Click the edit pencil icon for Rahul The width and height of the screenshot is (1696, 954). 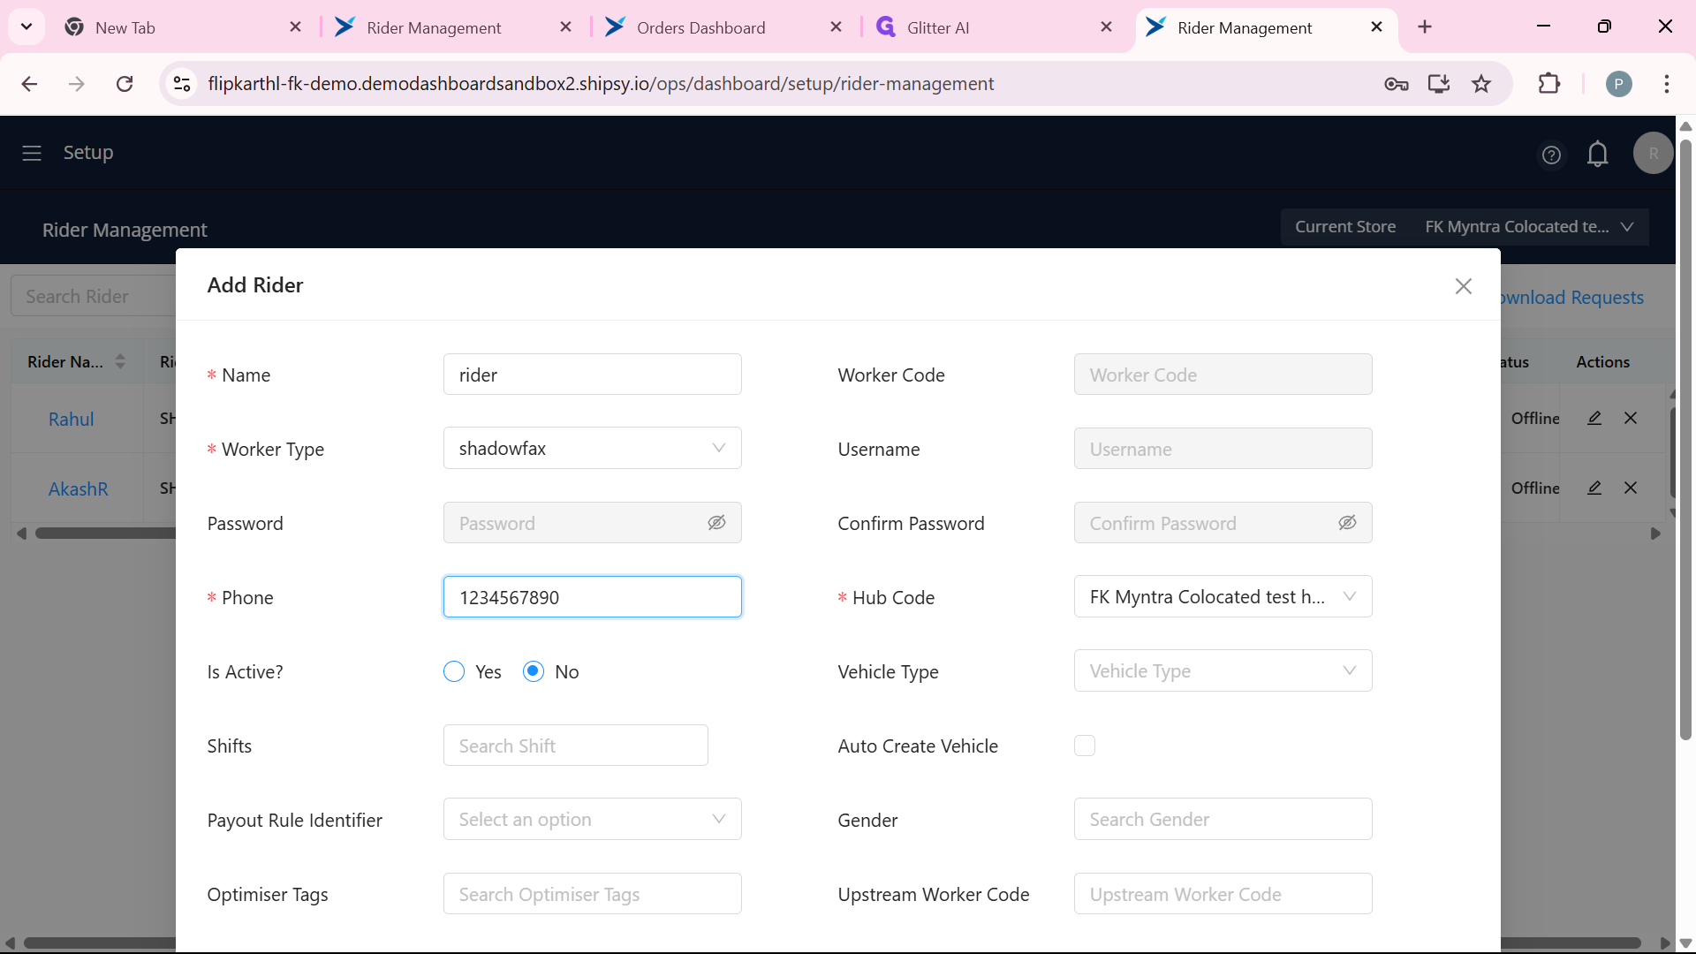pos(1594,419)
